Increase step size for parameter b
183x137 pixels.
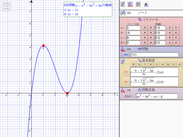176,33
